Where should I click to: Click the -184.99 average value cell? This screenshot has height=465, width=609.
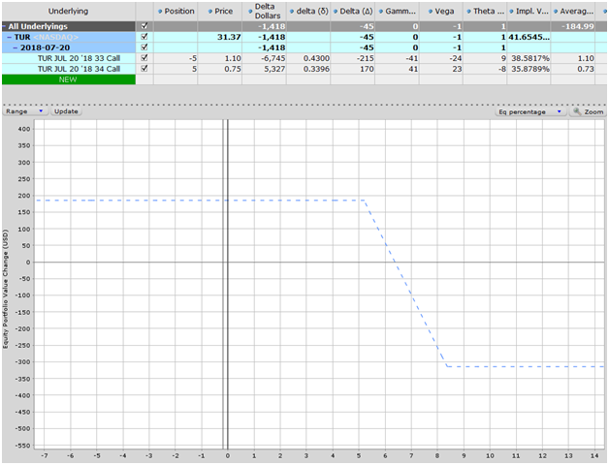tap(573, 26)
